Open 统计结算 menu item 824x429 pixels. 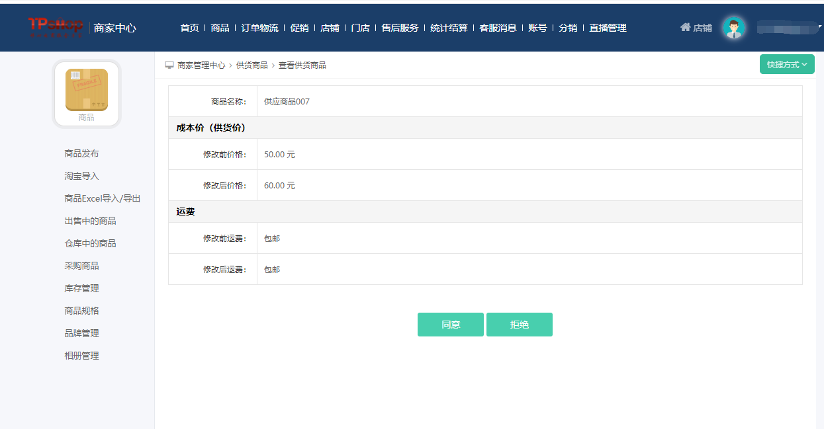pyautogui.click(x=449, y=28)
